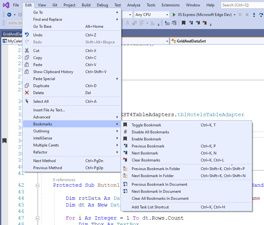Select Show Clipboard History

point(72,71)
